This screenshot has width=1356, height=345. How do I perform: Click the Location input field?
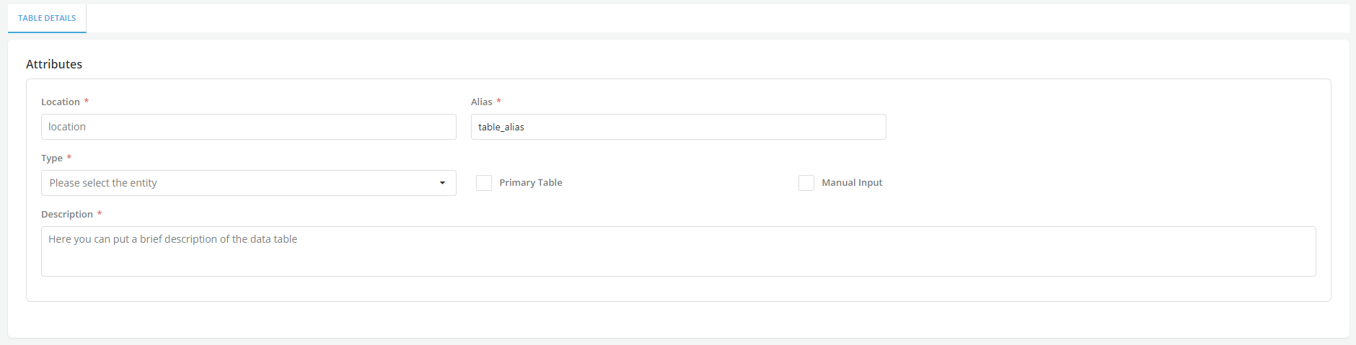click(248, 127)
